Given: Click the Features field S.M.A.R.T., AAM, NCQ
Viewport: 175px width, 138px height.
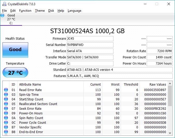Looking at the screenshot, I should tap(120, 76).
